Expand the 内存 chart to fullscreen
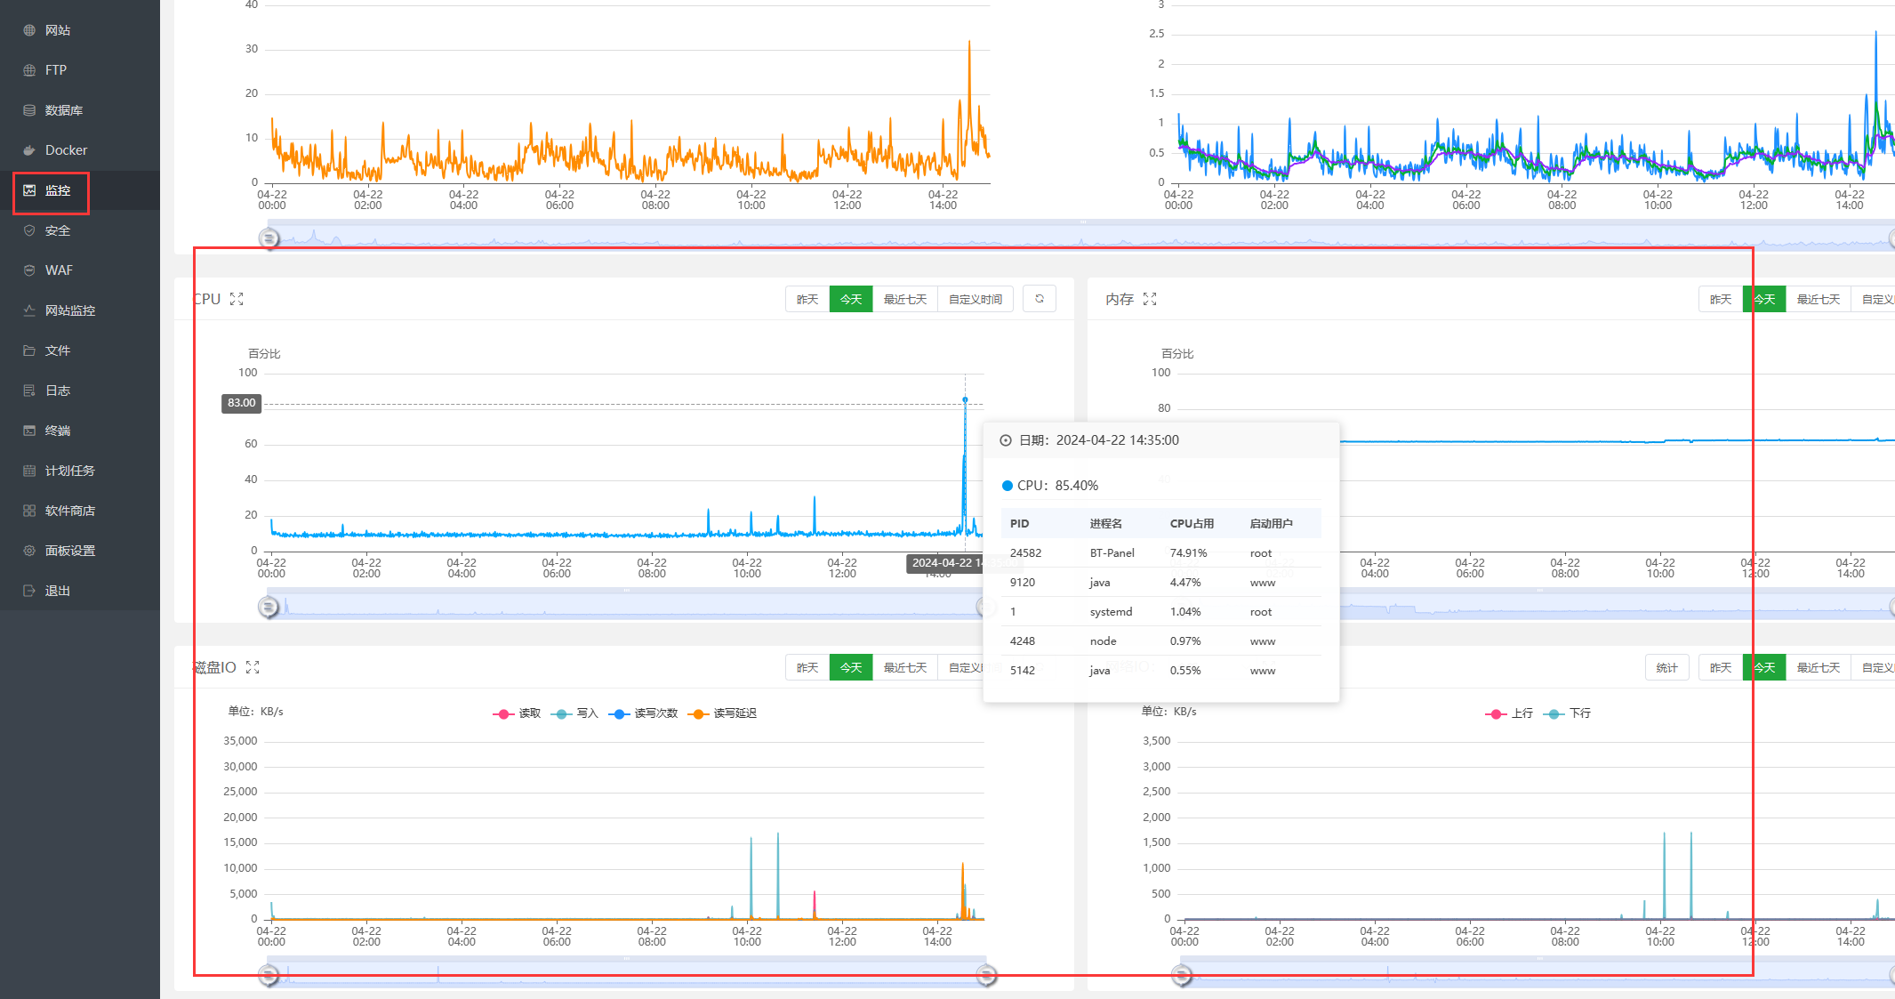The width and height of the screenshot is (1895, 999). (1150, 299)
